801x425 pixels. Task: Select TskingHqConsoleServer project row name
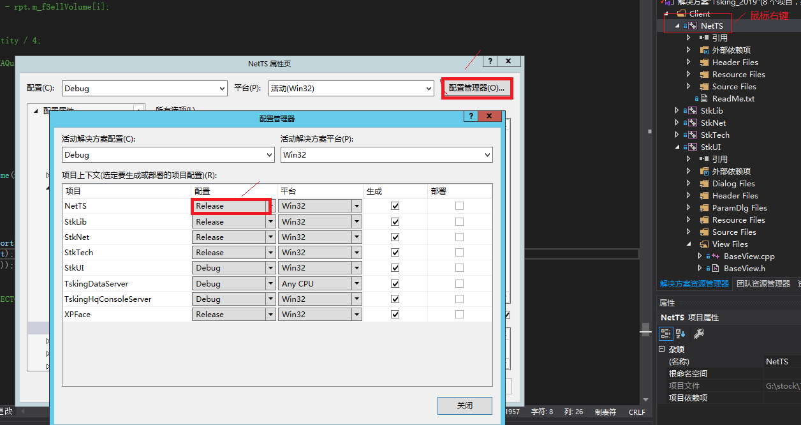108,299
